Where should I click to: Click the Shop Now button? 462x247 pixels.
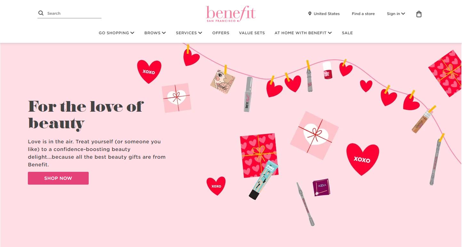(58, 178)
